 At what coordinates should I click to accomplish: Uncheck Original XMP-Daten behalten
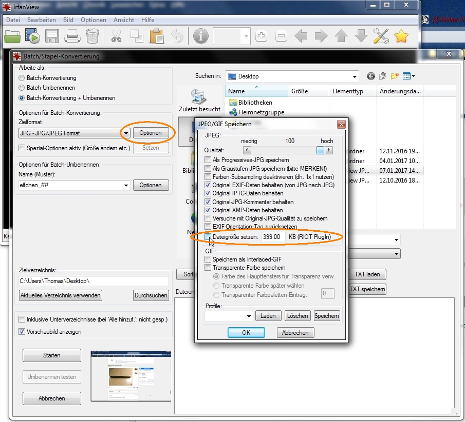(208, 210)
